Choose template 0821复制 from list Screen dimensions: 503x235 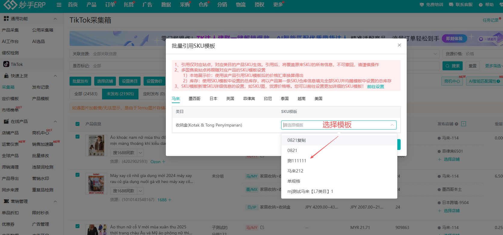click(339, 140)
